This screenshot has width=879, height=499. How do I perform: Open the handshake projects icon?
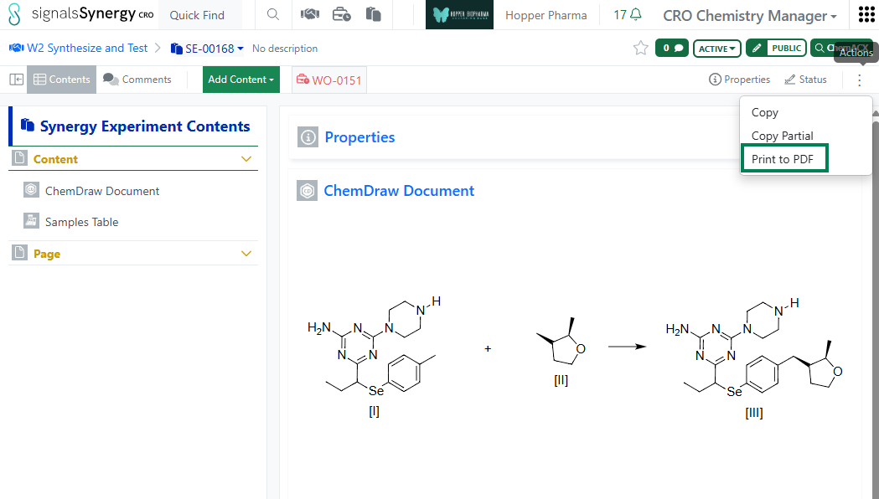tap(309, 14)
